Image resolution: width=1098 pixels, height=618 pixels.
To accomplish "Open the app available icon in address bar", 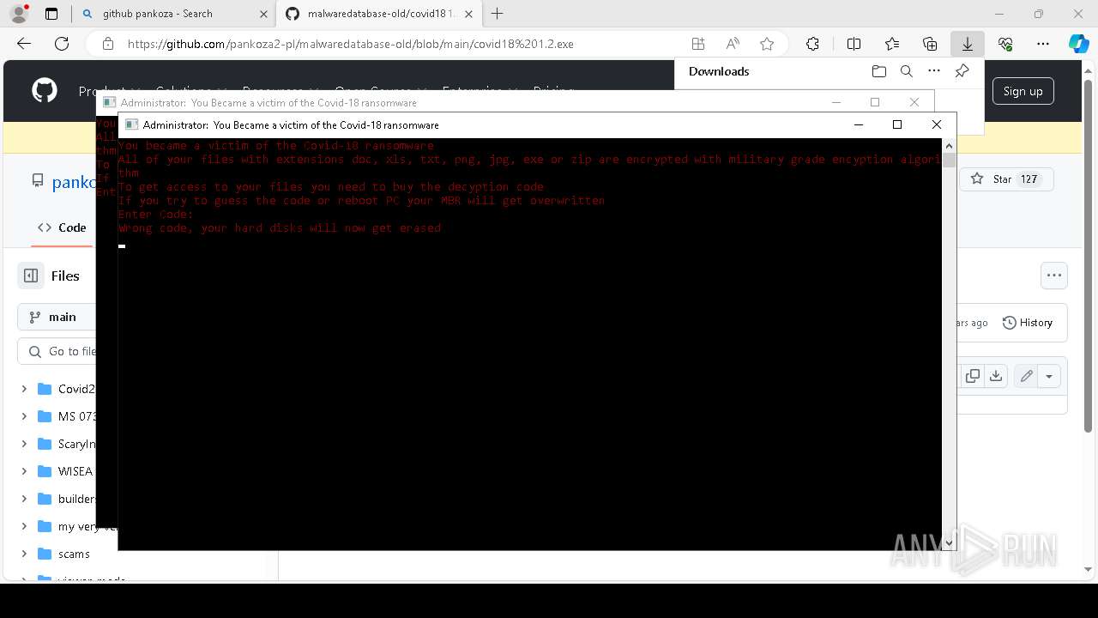I will point(698,44).
